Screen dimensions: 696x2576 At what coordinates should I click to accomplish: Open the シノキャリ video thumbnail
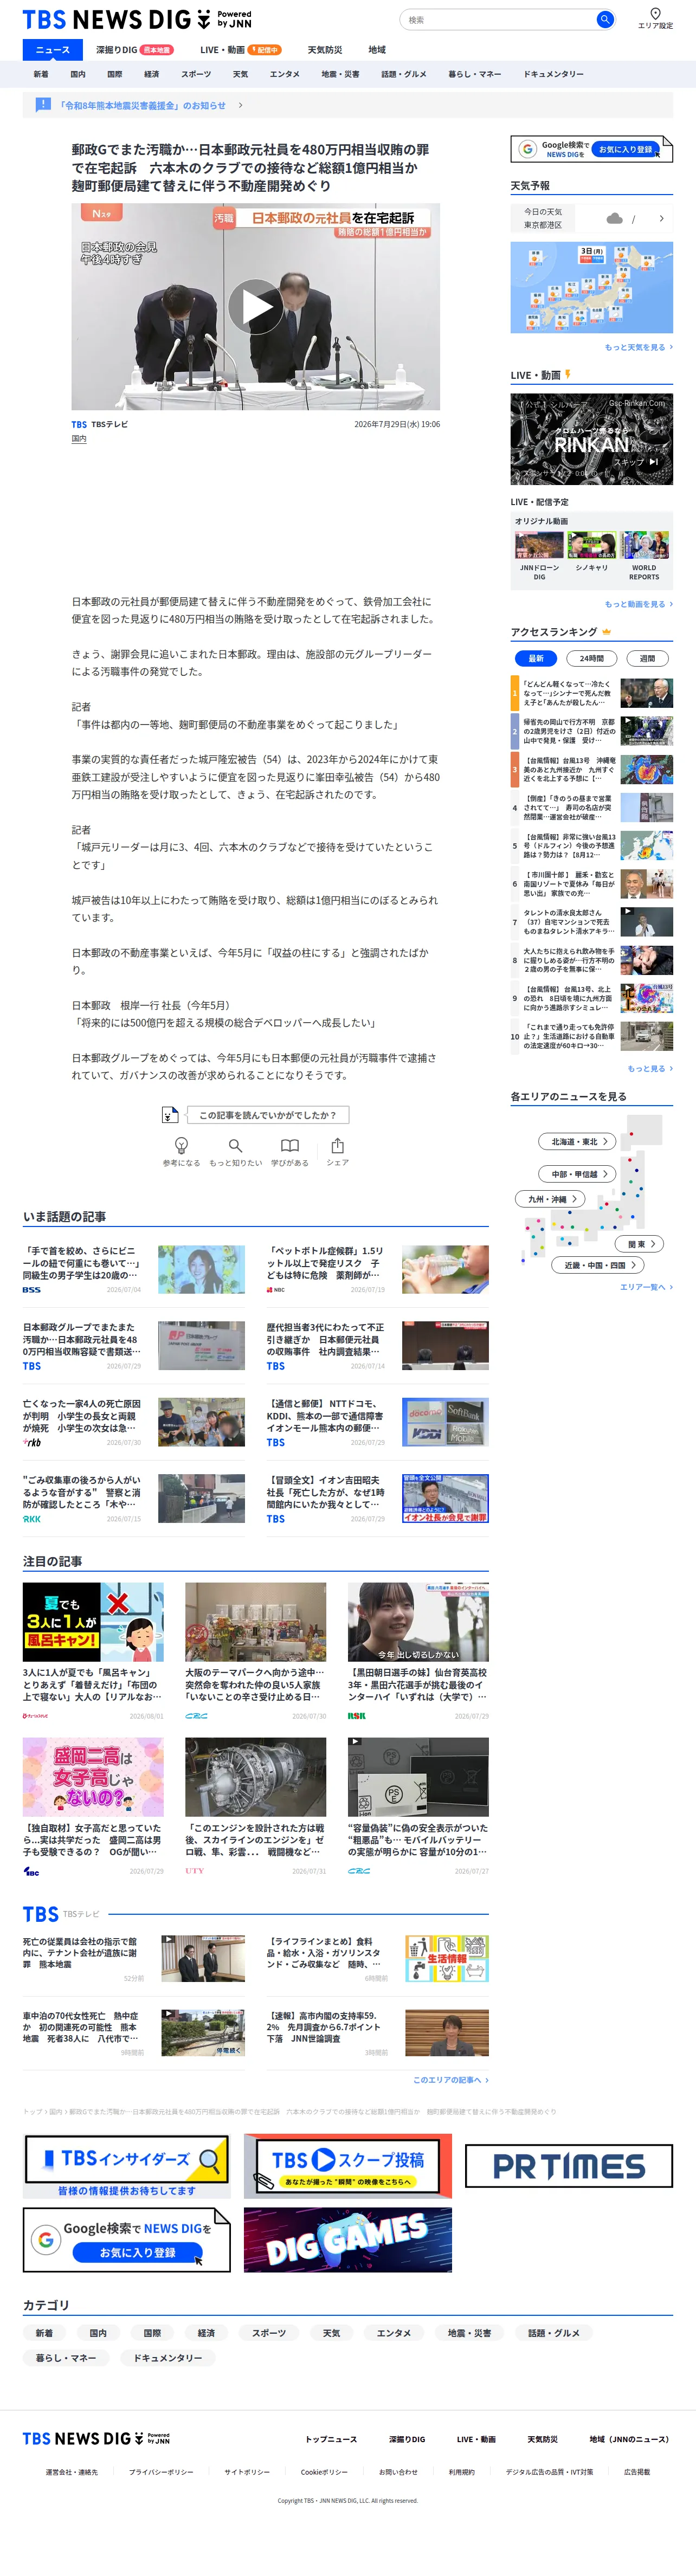pyautogui.click(x=592, y=545)
